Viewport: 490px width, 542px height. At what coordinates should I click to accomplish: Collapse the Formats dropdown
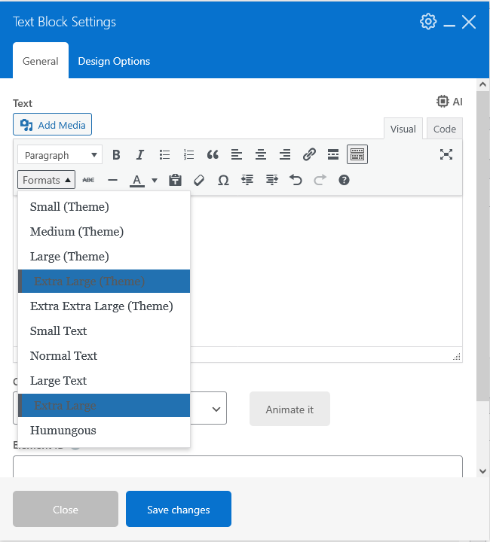click(47, 180)
